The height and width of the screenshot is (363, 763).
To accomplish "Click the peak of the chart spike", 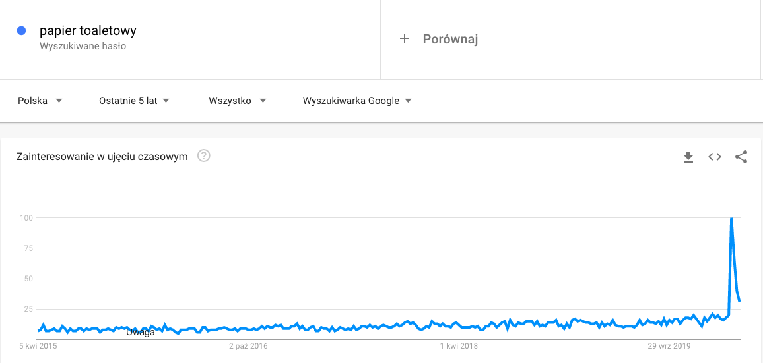I will click(x=731, y=218).
